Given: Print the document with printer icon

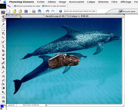Looking at the screenshot, I should (x=34, y=11).
